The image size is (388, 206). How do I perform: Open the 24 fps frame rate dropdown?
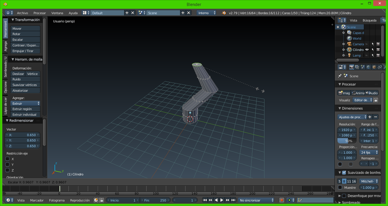369,153
